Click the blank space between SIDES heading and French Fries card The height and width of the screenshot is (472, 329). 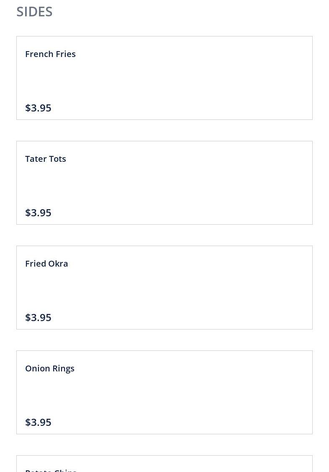[x=164, y=28]
